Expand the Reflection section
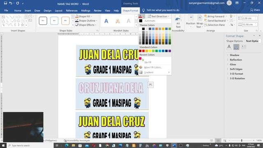263x148 pixels. click(x=236, y=60)
